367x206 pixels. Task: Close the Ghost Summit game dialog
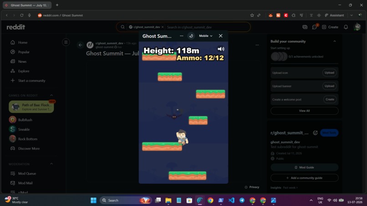pyautogui.click(x=220, y=36)
